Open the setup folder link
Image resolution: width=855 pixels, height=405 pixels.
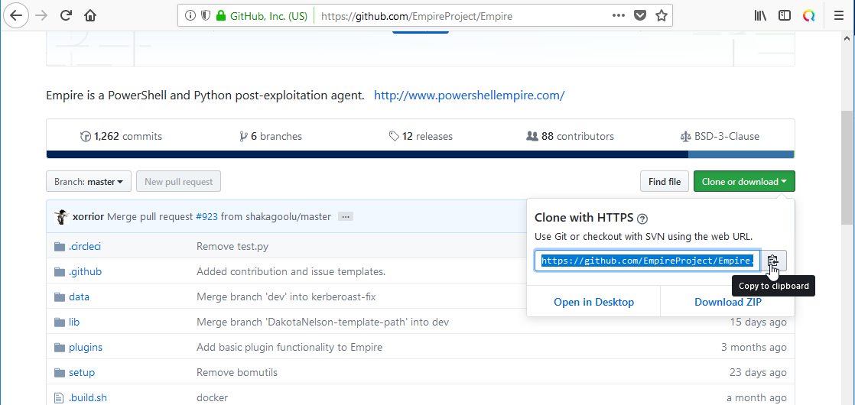tap(82, 372)
